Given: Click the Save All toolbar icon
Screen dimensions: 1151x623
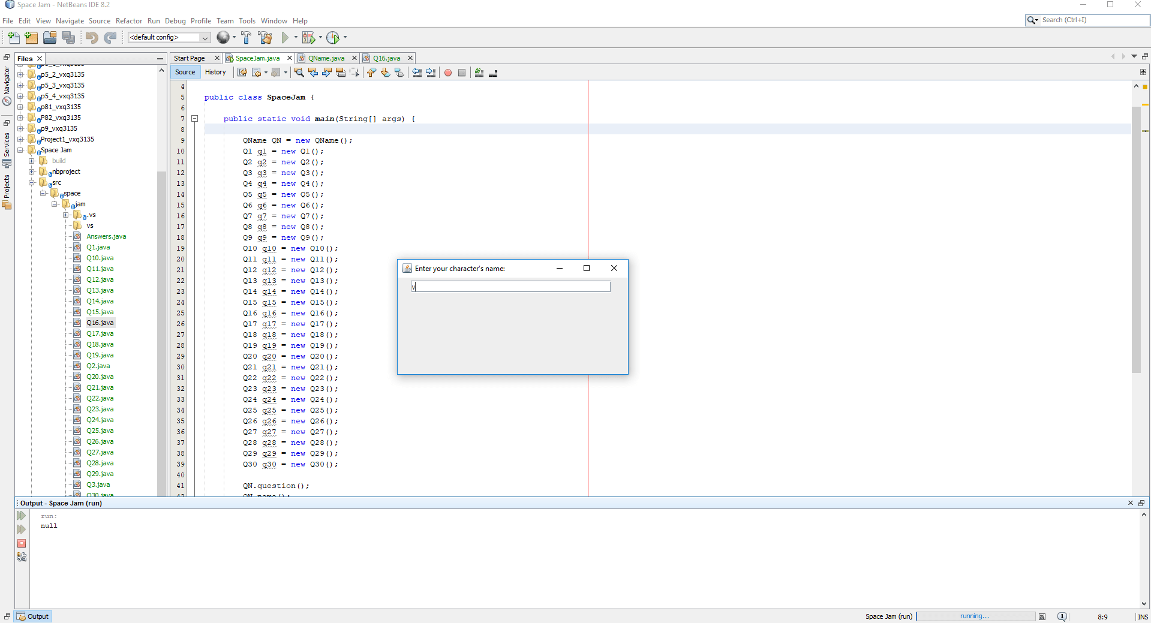Looking at the screenshot, I should pyautogui.click(x=68, y=38).
